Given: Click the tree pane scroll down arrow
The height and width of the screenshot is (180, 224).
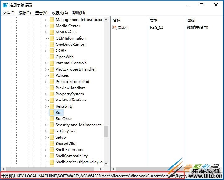Looking at the screenshot, I should 106,164.
